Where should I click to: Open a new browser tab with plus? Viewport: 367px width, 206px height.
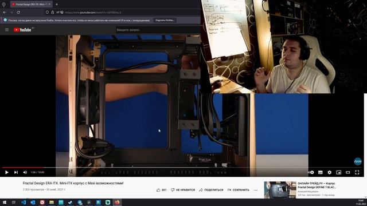57,4
